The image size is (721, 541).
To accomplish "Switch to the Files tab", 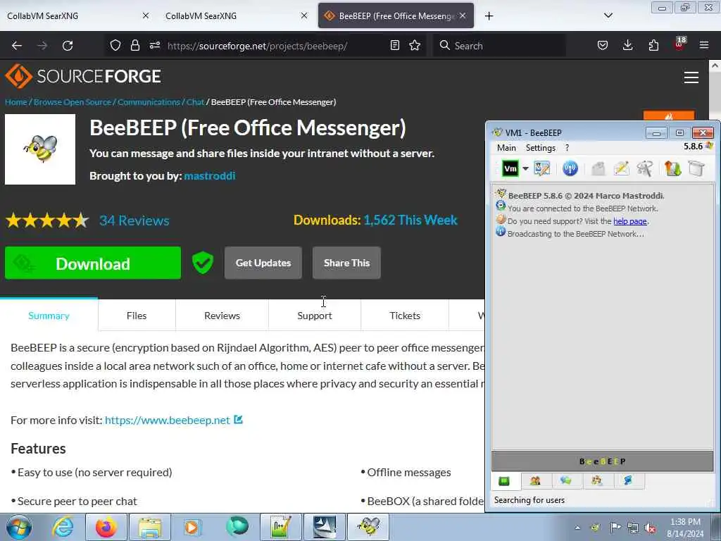I will pos(137,316).
